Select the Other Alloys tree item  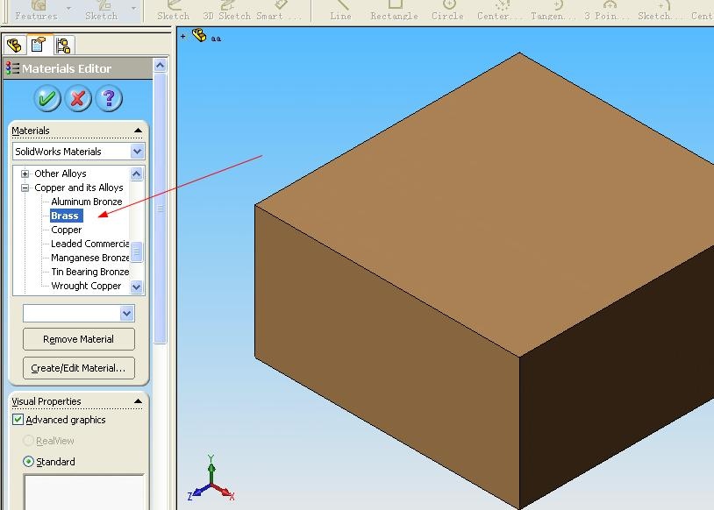tap(61, 174)
